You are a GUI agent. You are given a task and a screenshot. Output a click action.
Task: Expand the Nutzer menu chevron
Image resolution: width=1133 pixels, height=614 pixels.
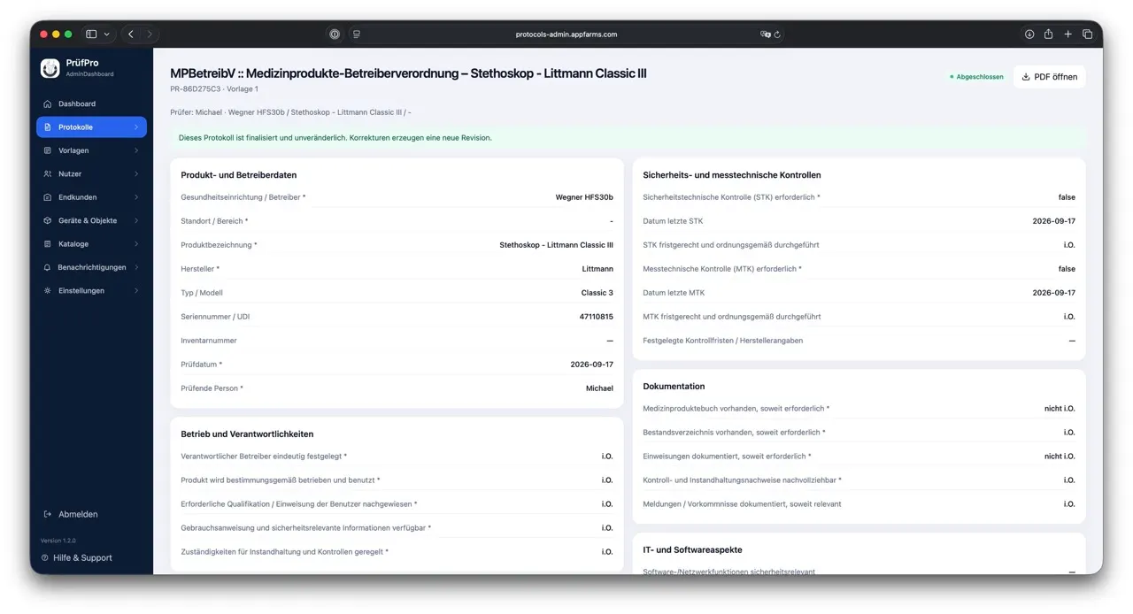click(136, 174)
